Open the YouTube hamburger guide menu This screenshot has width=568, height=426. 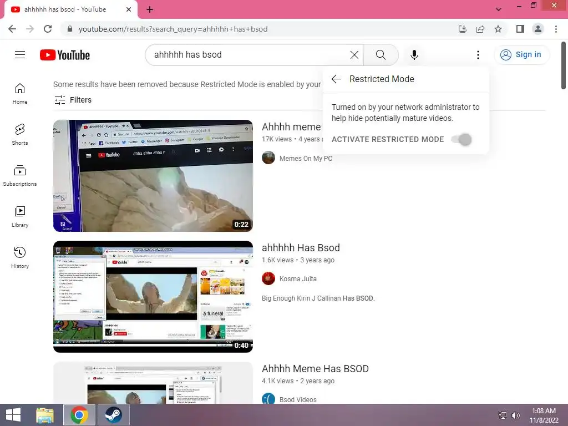click(20, 55)
